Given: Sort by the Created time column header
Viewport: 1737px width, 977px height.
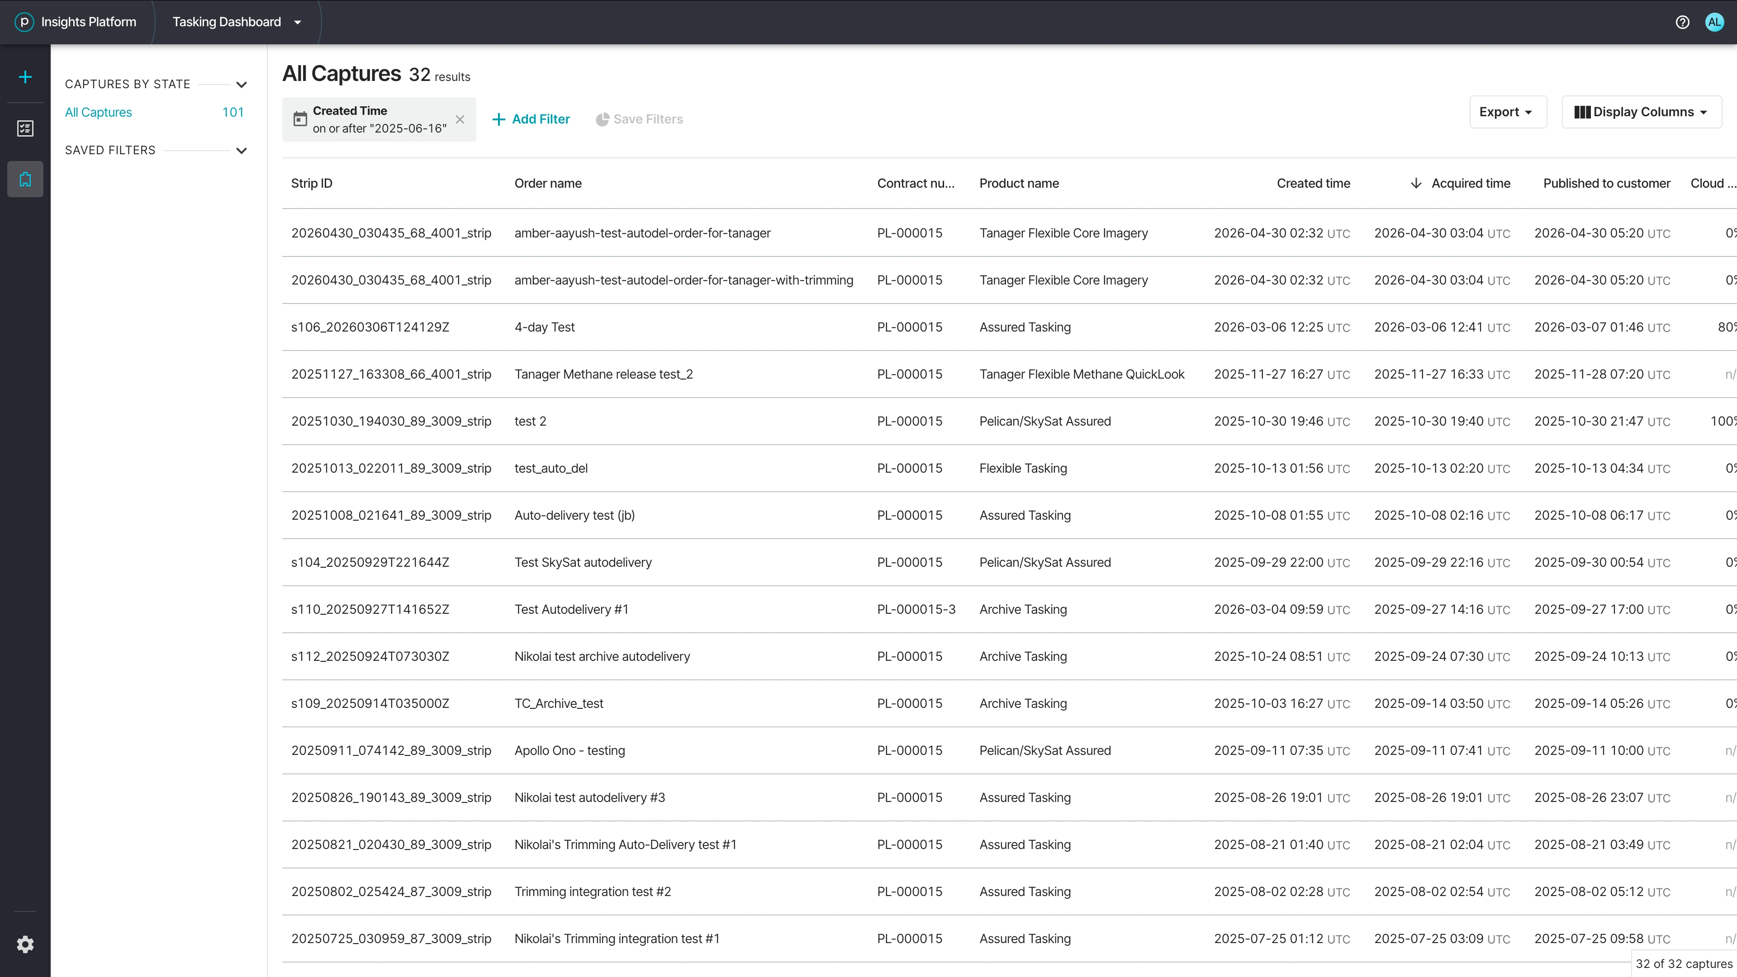Looking at the screenshot, I should point(1313,183).
